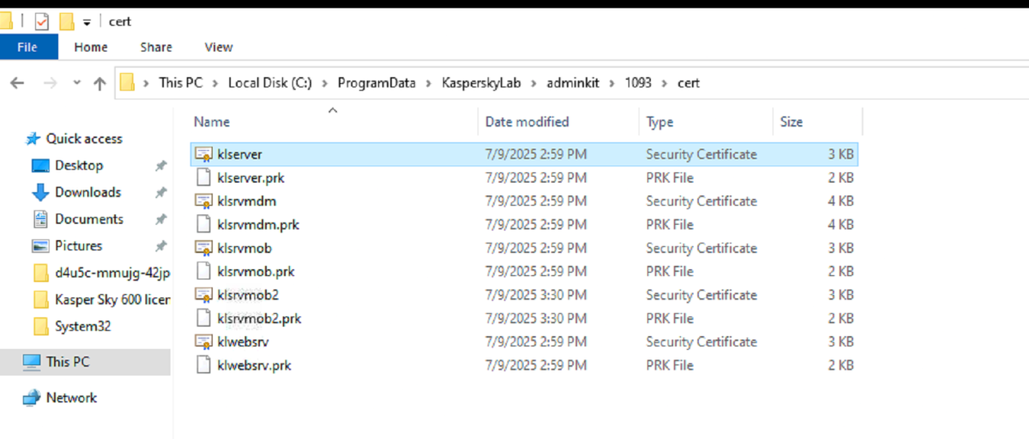The width and height of the screenshot is (1029, 439).
Task: Expand the ProgramData breadcrumb chevron
Action: [428, 83]
